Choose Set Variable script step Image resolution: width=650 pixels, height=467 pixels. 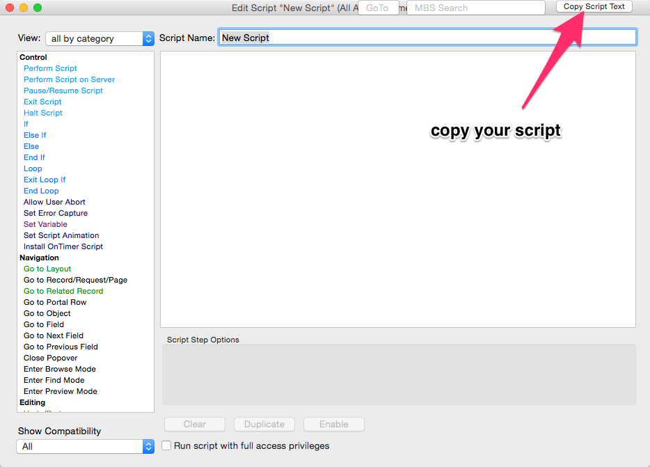(45, 224)
